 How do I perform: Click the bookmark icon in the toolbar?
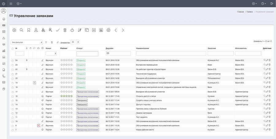(29, 30)
